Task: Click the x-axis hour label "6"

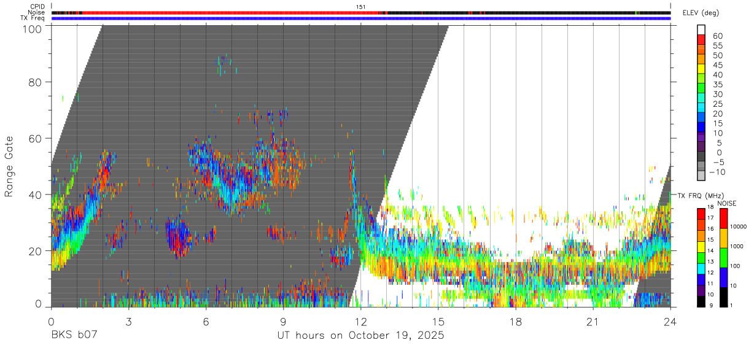Action: [x=206, y=322]
